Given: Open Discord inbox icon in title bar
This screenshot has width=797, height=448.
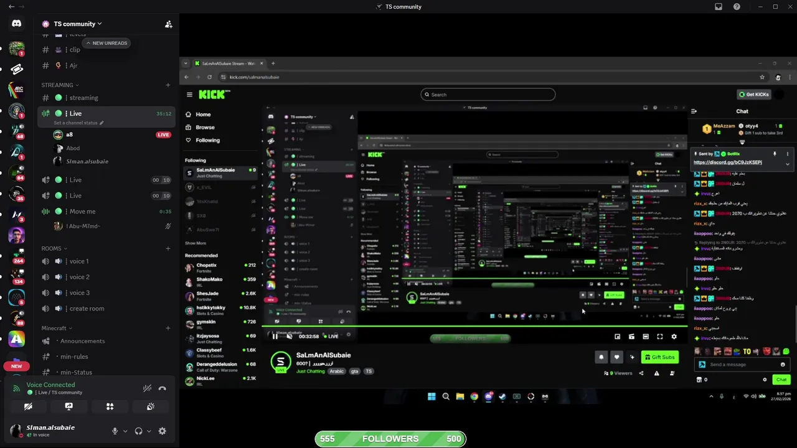Looking at the screenshot, I should pos(719,7).
